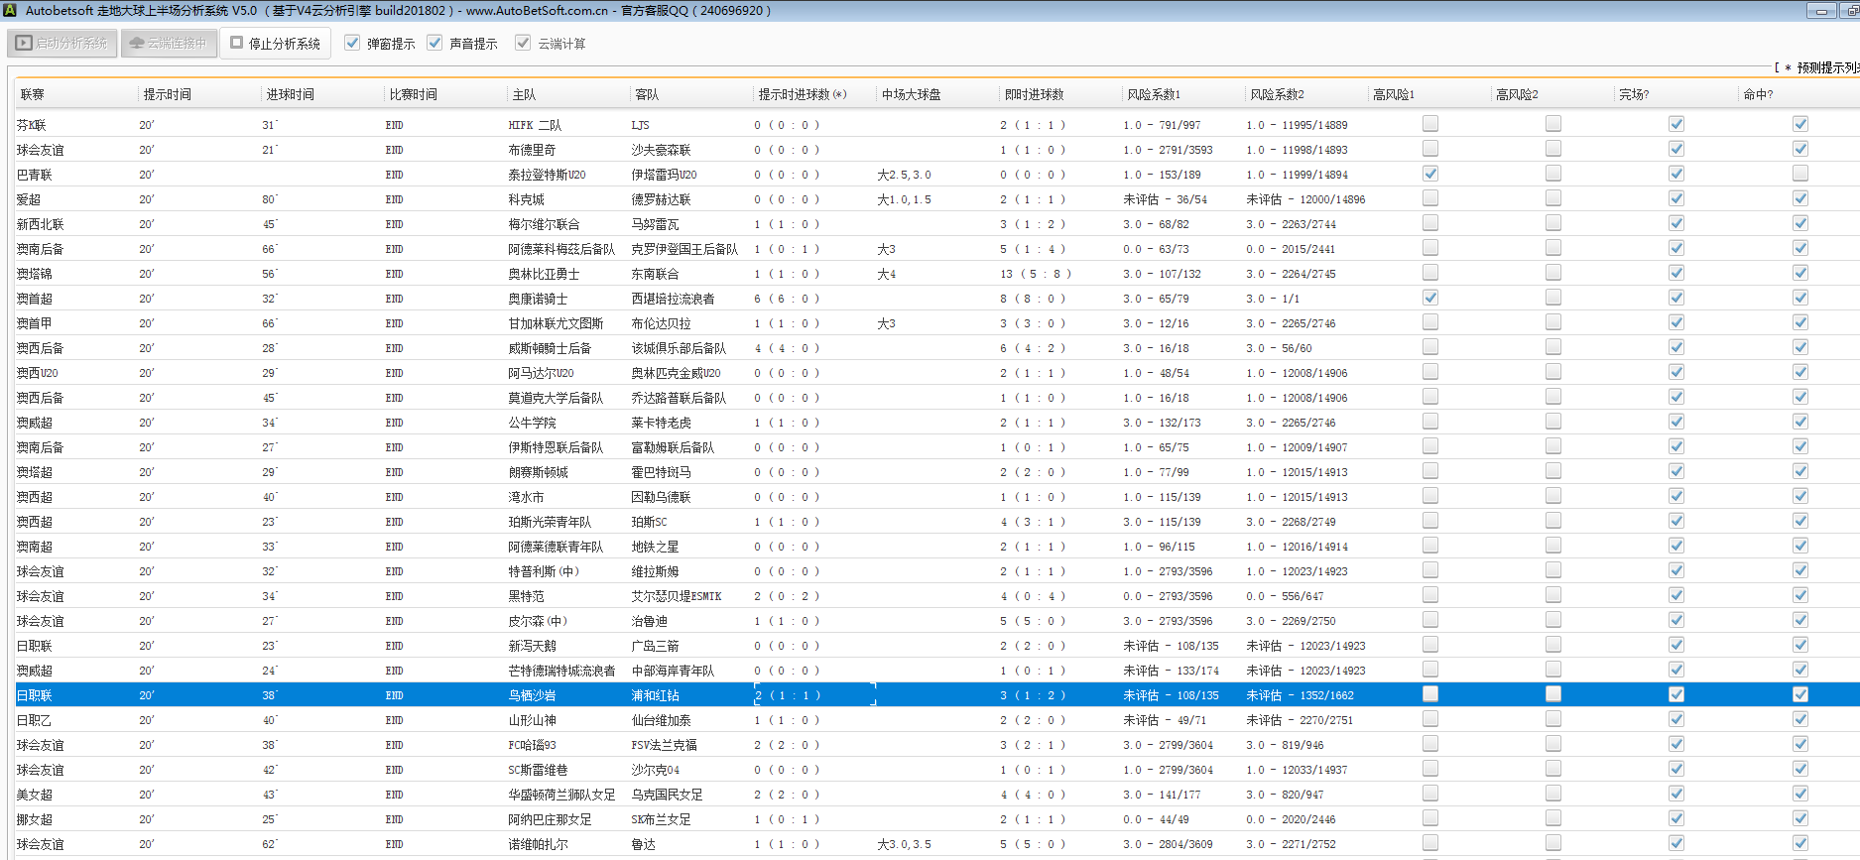Click the 风险系数1 column header

(x=1154, y=94)
